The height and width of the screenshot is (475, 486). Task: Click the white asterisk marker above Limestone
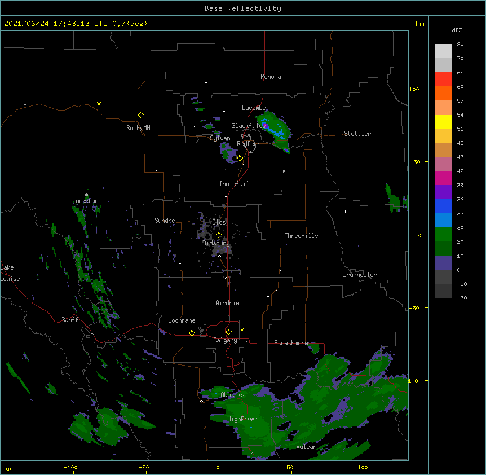pos(86,195)
